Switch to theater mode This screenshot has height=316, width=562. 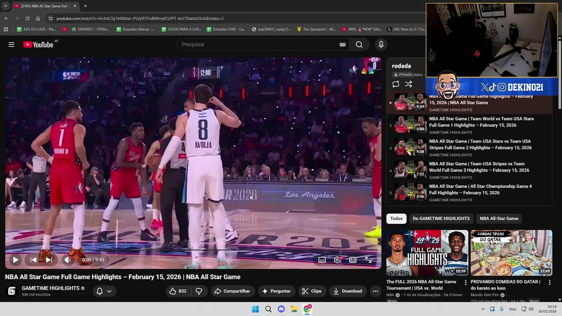(x=353, y=260)
